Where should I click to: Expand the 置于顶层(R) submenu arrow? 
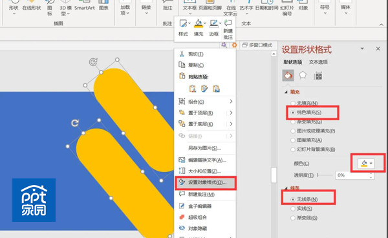(231, 113)
